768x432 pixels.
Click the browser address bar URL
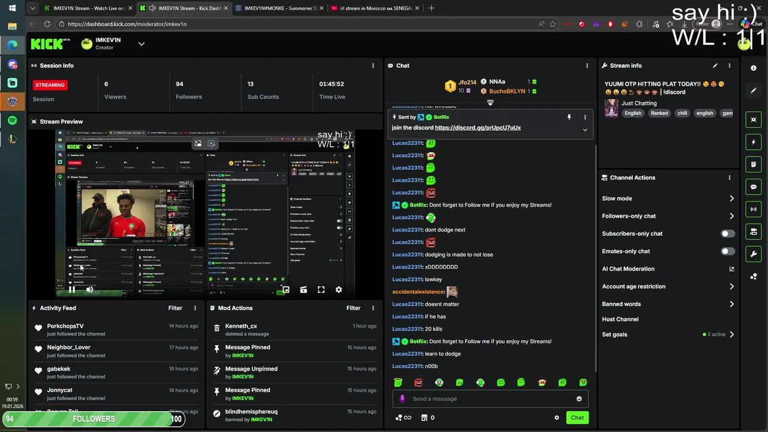pos(127,24)
